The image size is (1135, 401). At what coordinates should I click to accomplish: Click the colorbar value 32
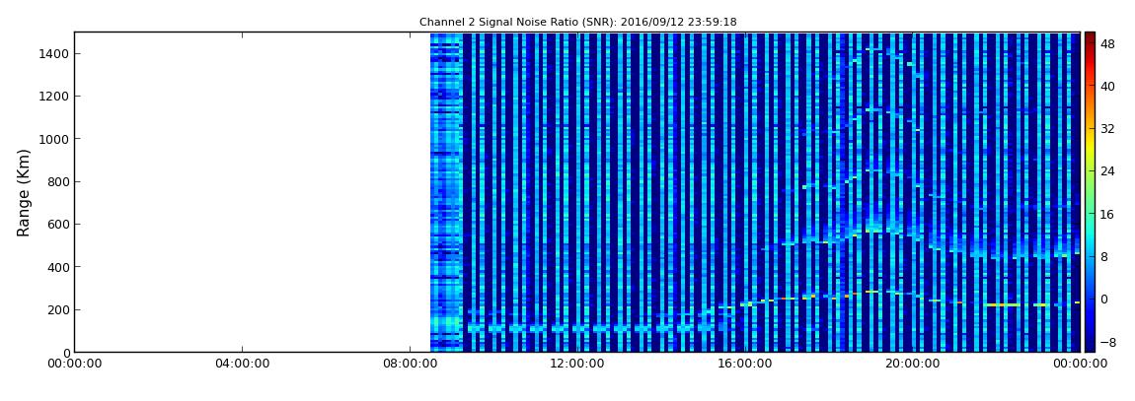pyautogui.click(x=1107, y=129)
